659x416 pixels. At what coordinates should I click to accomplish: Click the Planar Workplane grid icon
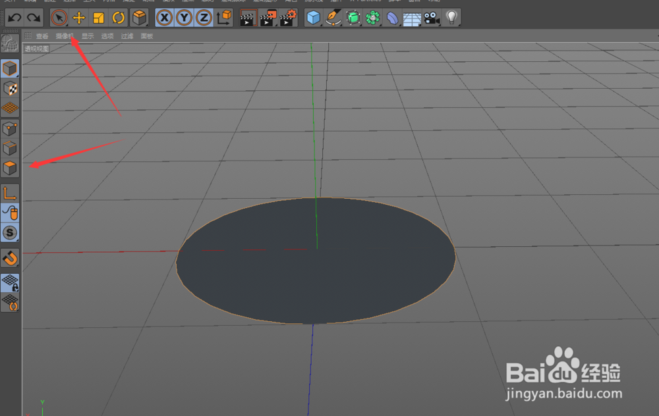(x=10, y=302)
